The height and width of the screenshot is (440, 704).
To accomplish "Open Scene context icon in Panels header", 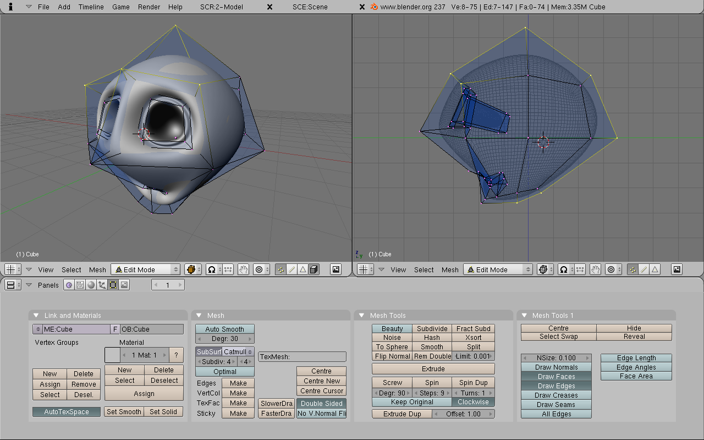I will (x=124, y=285).
